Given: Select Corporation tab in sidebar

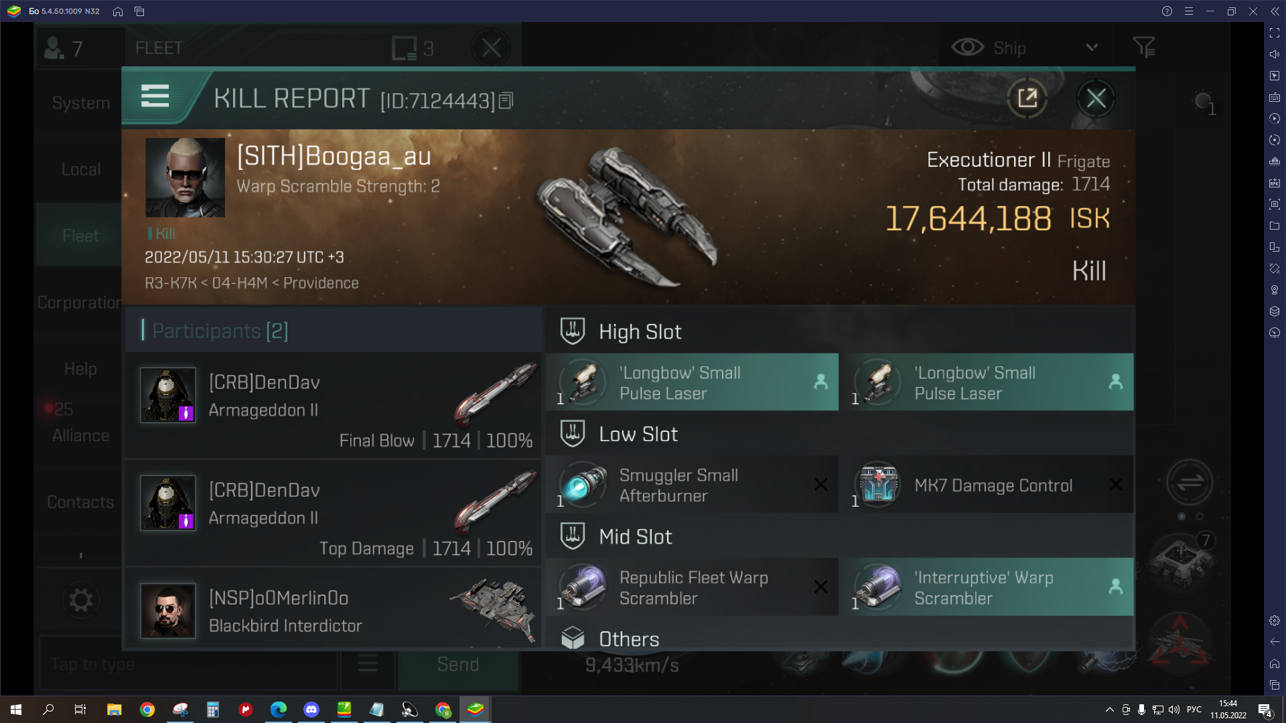Looking at the screenshot, I should pyautogui.click(x=80, y=302).
